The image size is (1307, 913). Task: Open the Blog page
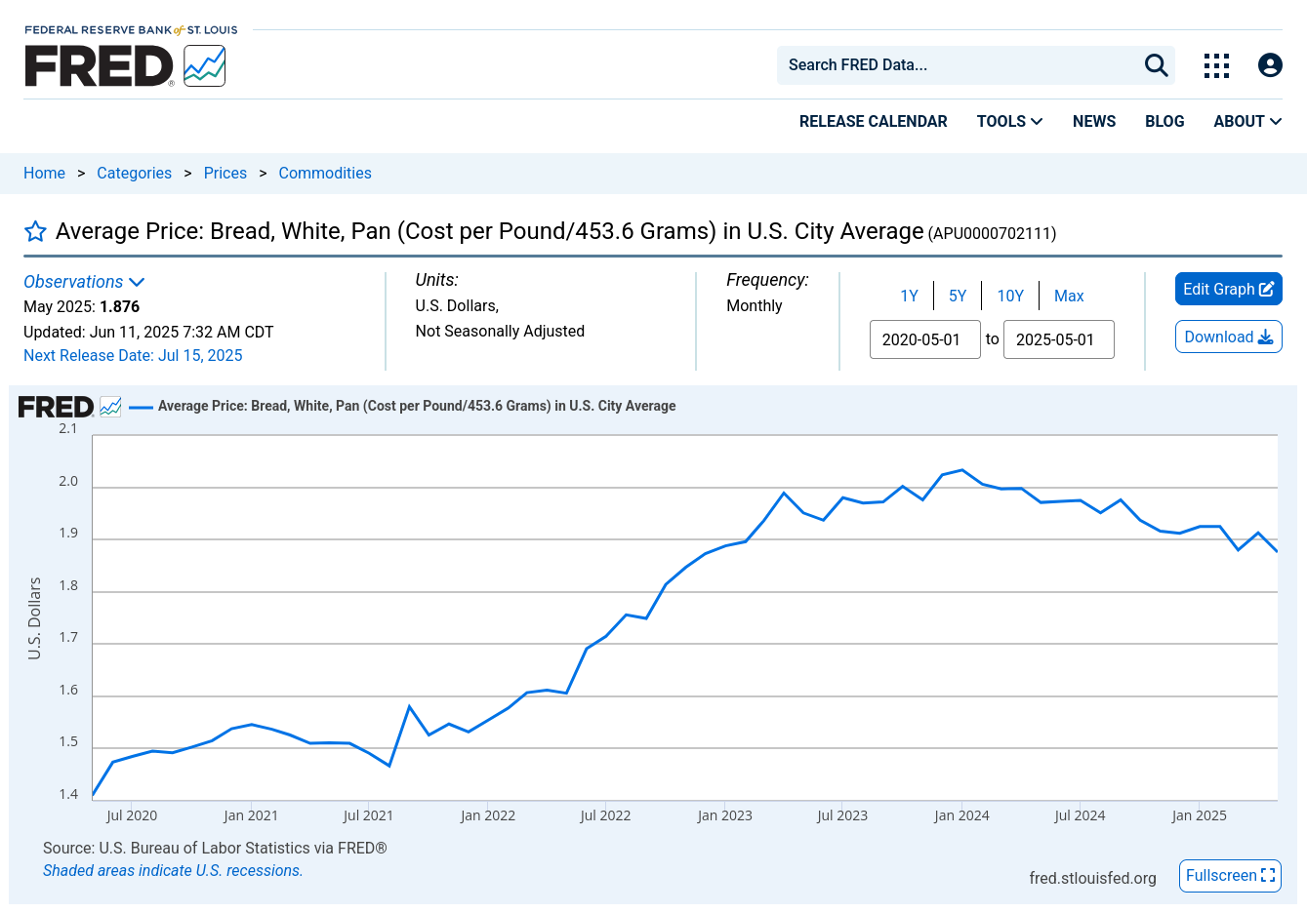tap(1164, 121)
